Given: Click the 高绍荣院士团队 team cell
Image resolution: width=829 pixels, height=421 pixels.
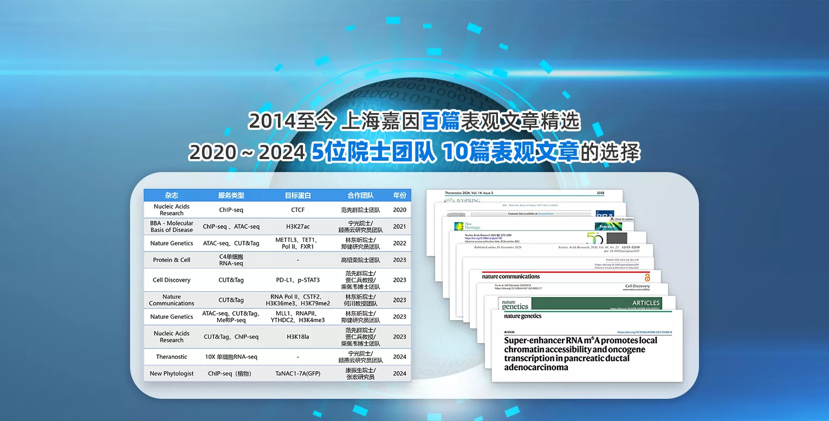Looking at the screenshot, I should pyautogui.click(x=361, y=260).
